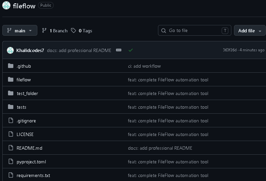Click the file icon beside pyproject.toml
Image resolution: width=266 pixels, height=181 pixels.
11,161
